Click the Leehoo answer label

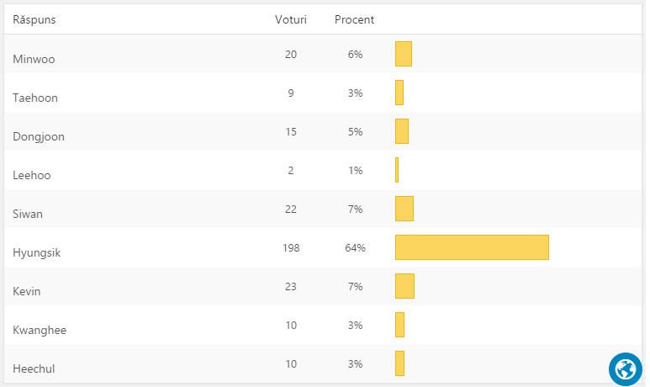point(32,175)
